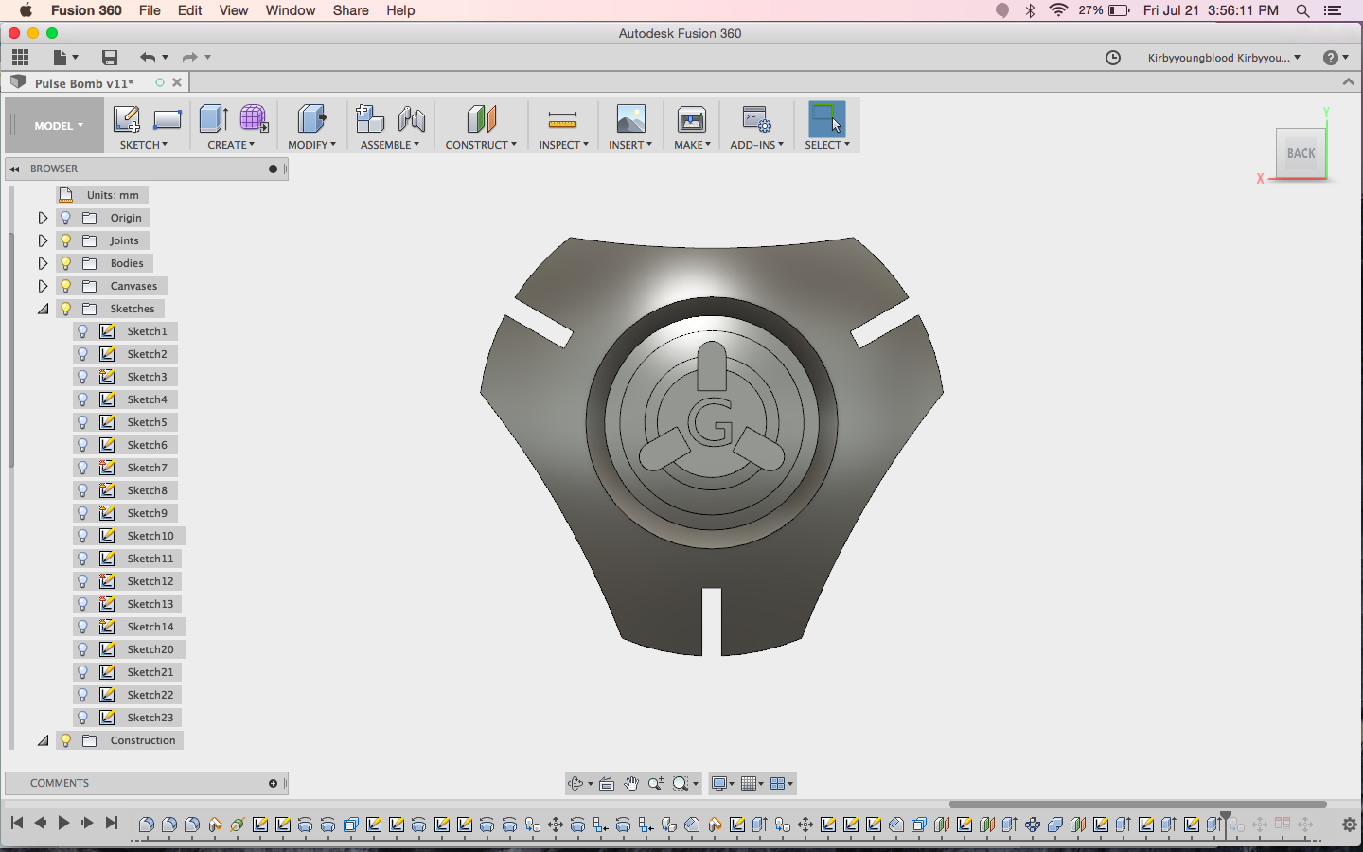
Task: Toggle visibility bulb for Origin folder
Action: tap(66, 218)
